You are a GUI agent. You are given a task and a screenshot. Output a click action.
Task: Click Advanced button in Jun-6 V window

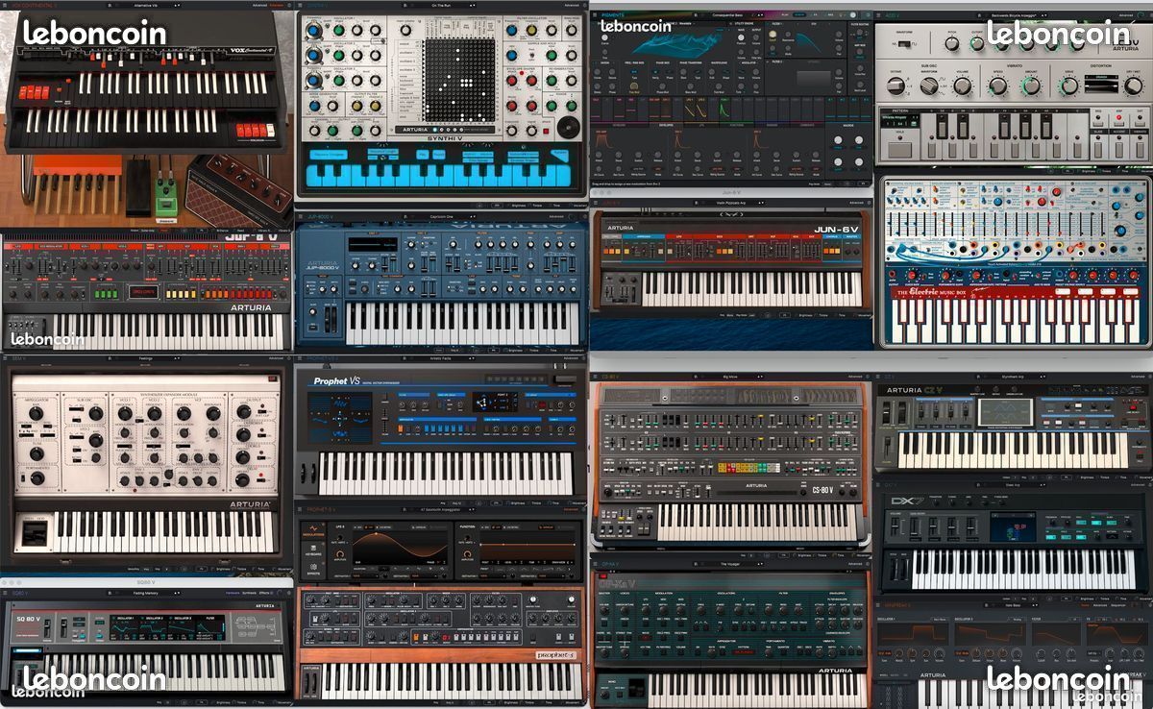(x=855, y=204)
